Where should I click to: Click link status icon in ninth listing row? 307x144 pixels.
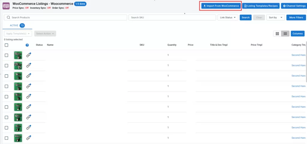point(29,138)
